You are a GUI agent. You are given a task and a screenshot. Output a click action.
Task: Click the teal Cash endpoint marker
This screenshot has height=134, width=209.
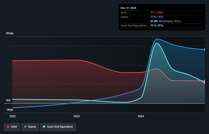tap(205, 83)
